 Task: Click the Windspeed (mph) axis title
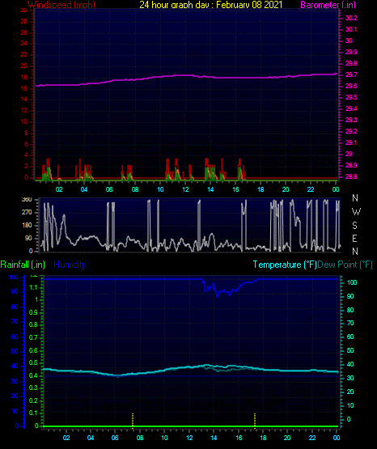(x=61, y=5)
